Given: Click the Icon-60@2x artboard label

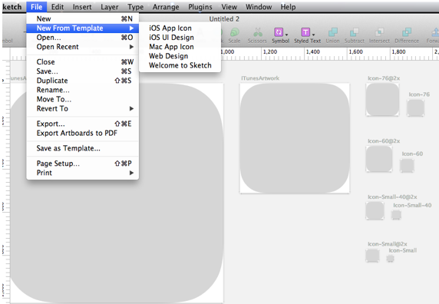Looking at the screenshot, I should (384, 141).
